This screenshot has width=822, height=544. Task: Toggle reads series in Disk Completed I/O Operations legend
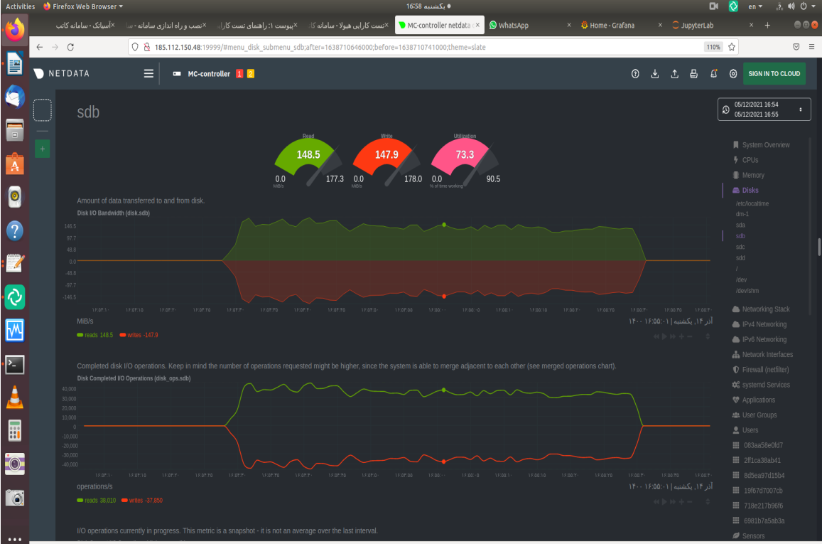[96, 500]
